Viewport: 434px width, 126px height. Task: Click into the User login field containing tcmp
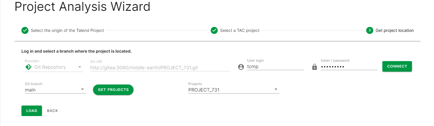(275, 67)
